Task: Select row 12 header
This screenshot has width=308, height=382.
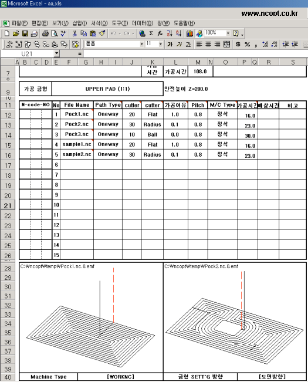Action: pos(8,115)
